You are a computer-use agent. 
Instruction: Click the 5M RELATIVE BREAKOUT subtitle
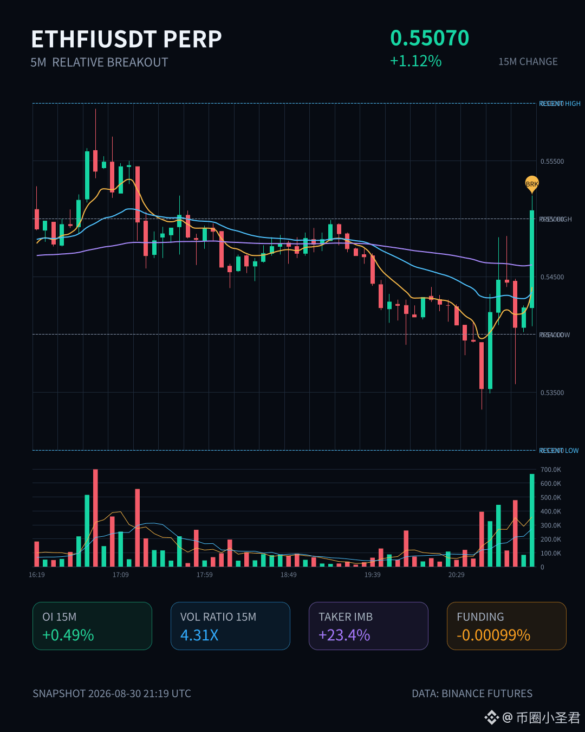click(x=99, y=62)
